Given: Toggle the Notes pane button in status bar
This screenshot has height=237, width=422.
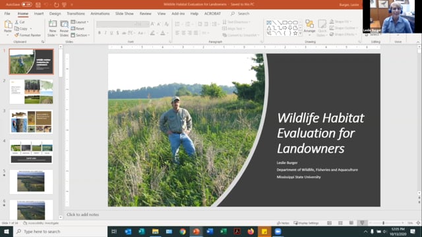Looking at the screenshot, I should 283,223.
